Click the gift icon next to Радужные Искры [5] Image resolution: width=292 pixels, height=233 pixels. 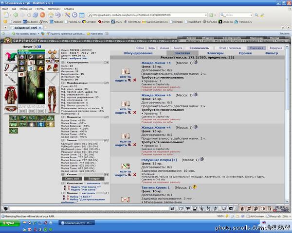tap(201, 159)
